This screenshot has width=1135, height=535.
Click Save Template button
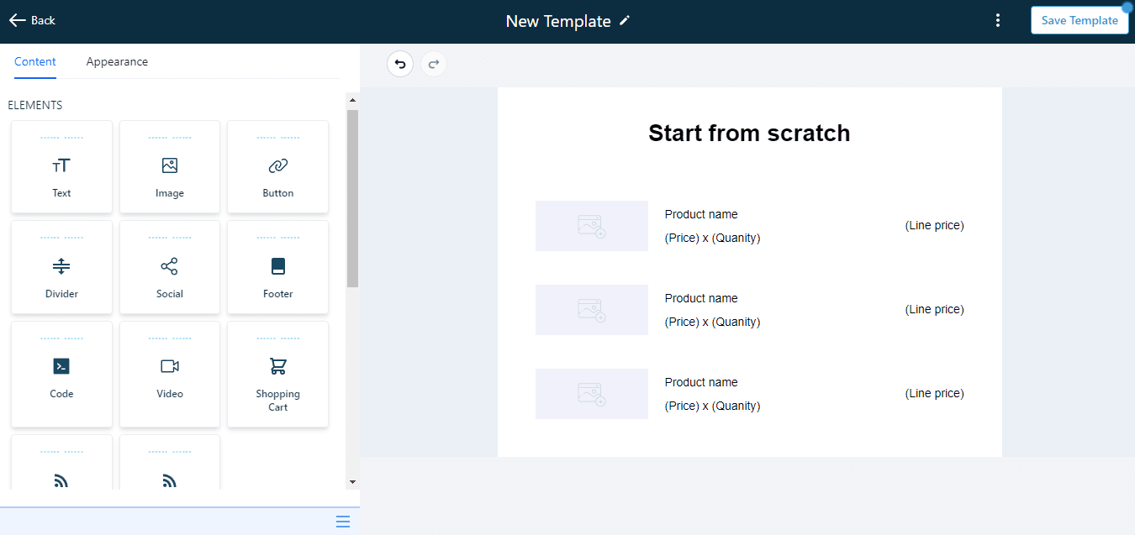click(x=1080, y=20)
